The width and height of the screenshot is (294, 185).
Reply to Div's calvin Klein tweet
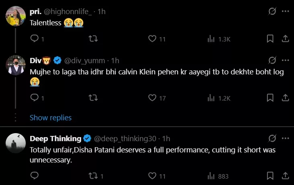pos(35,98)
